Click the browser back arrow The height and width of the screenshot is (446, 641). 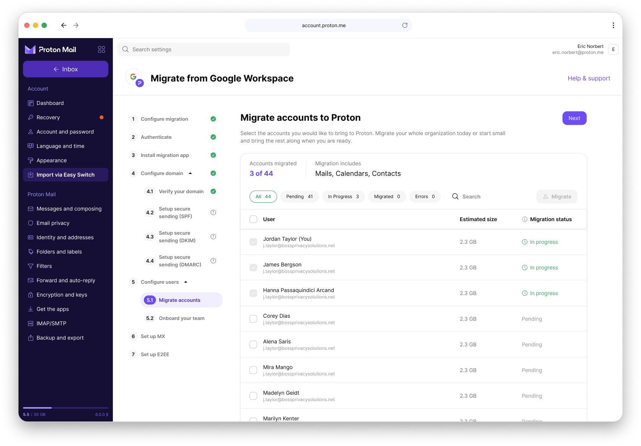point(64,25)
